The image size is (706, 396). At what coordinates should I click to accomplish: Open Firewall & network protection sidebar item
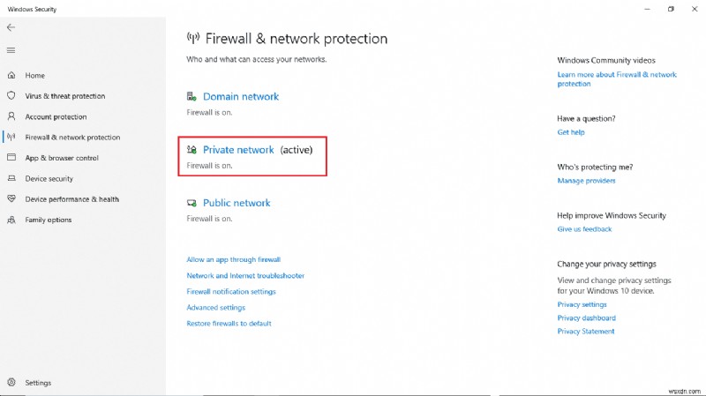point(72,138)
